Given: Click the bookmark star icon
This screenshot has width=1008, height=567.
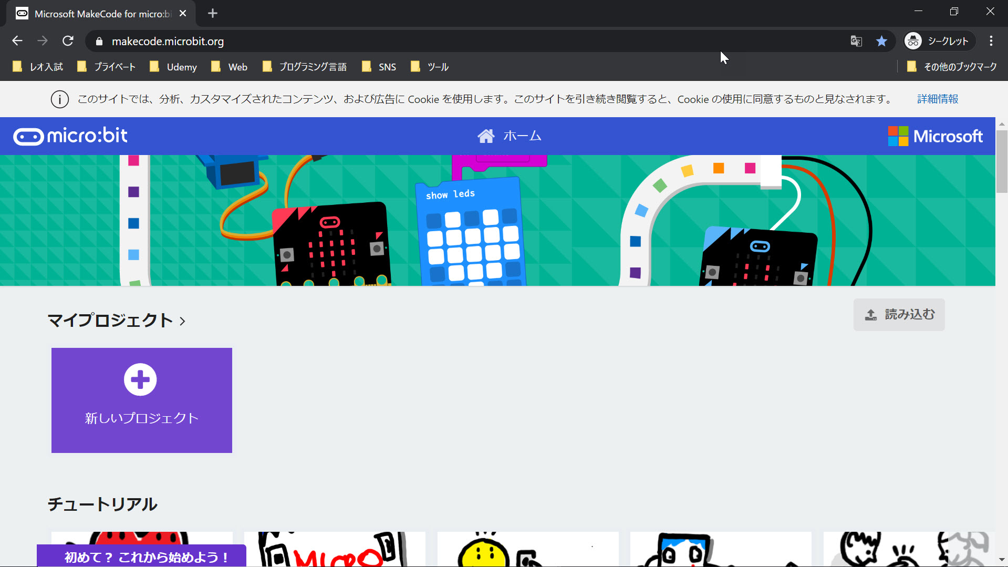Looking at the screenshot, I should click(x=881, y=41).
